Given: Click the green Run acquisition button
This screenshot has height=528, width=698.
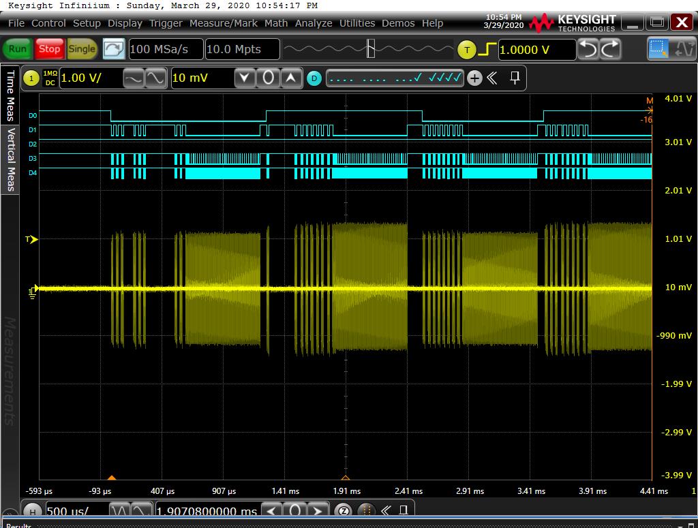Looking at the screenshot, I should [x=17, y=49].
